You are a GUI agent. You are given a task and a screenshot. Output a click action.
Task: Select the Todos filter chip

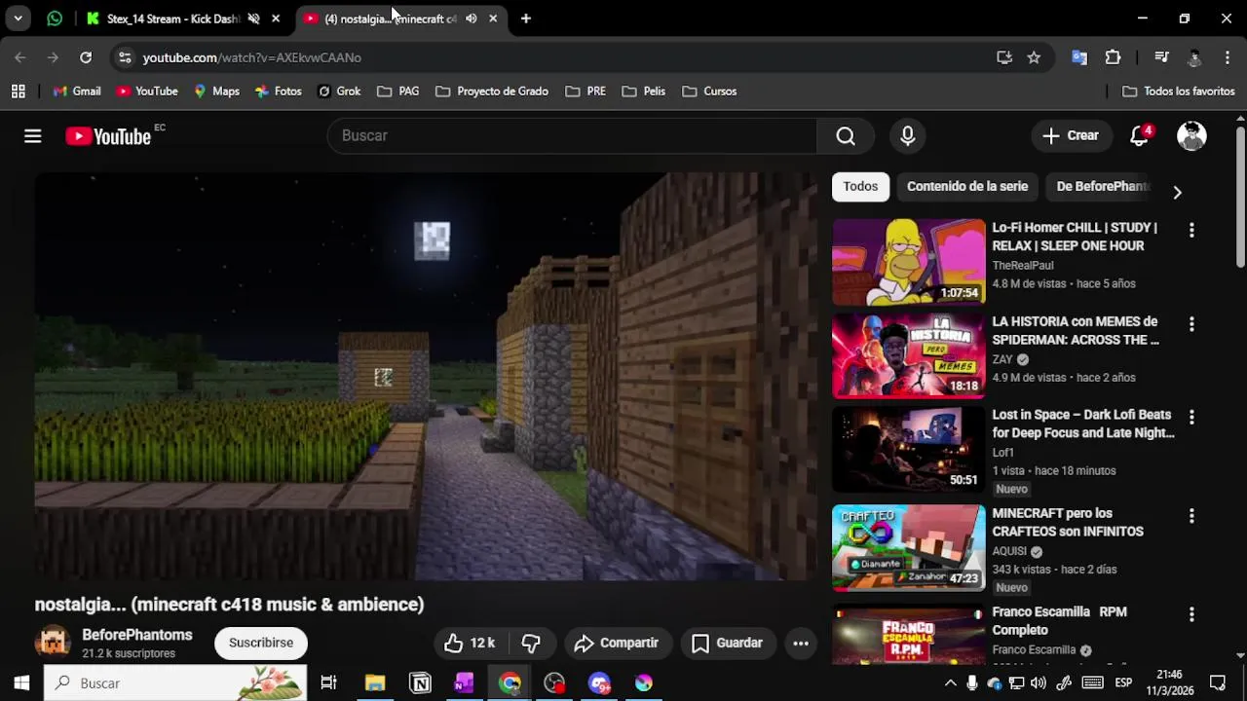click(x=860, y=187)
